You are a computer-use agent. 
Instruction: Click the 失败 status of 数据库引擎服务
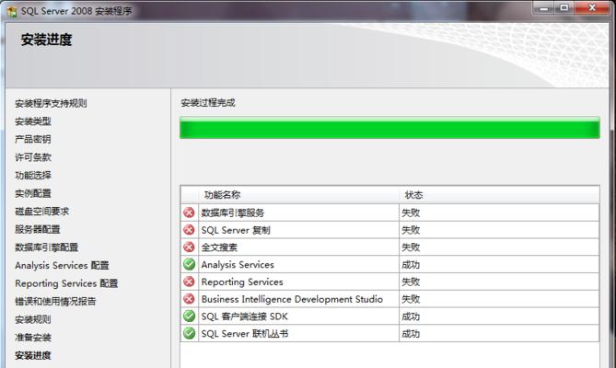[x=411, y=213]
